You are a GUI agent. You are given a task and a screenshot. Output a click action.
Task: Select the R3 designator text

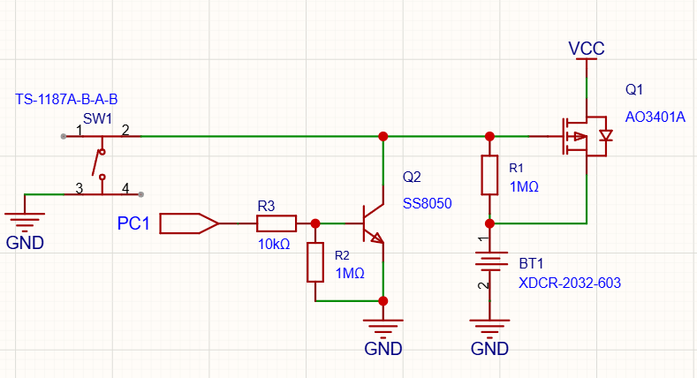pyautogui.click(x=266, y=206)
